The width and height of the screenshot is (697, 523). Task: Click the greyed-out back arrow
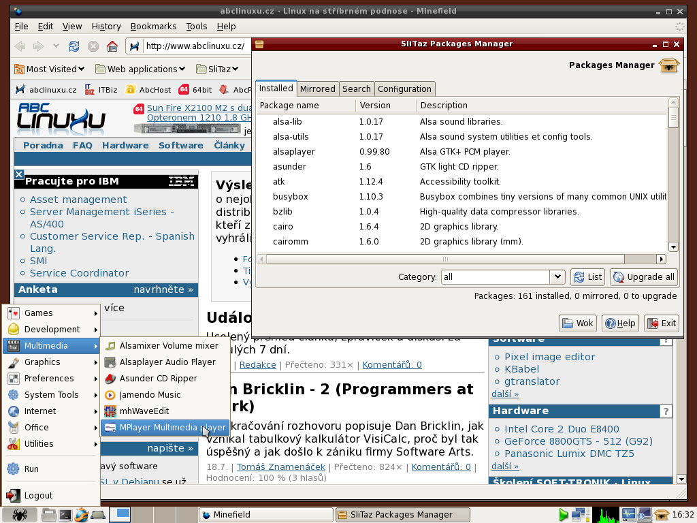[20, 46]
